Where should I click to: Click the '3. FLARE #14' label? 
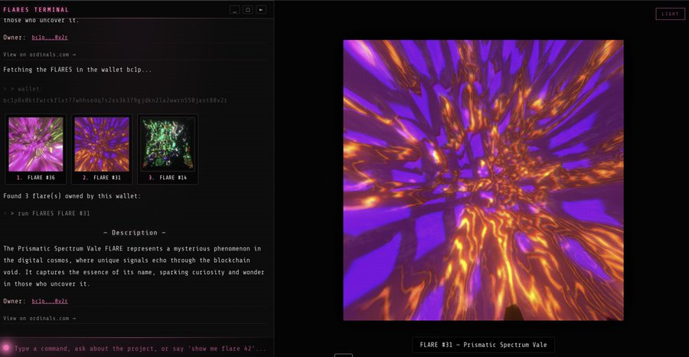[x=168, y=178]
